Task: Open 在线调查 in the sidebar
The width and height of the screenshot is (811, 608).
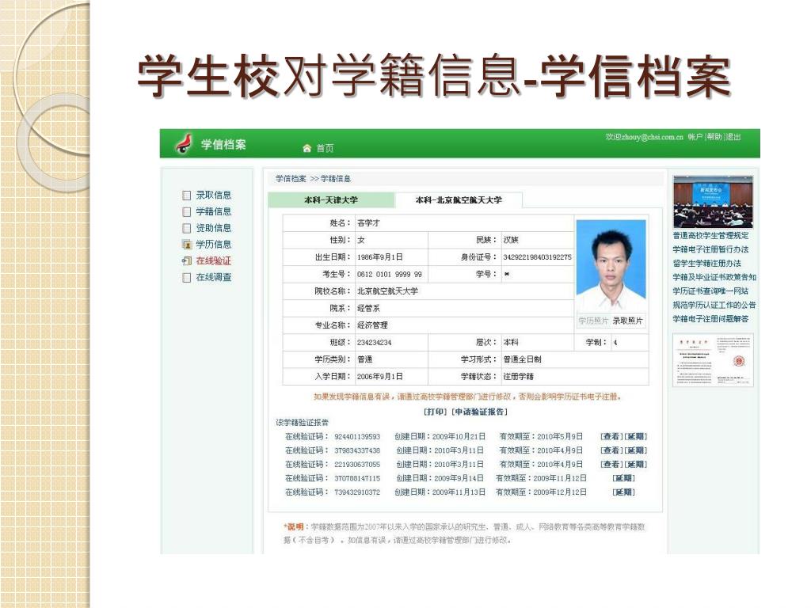Action: coord(214,277)
